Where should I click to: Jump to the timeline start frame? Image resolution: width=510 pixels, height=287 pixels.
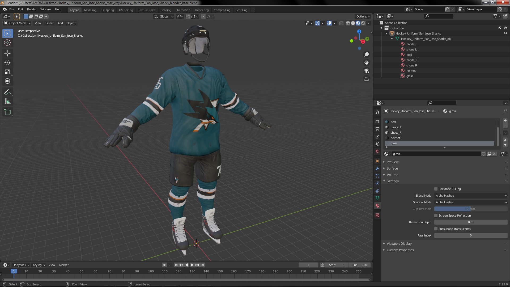tap(176, 265)
